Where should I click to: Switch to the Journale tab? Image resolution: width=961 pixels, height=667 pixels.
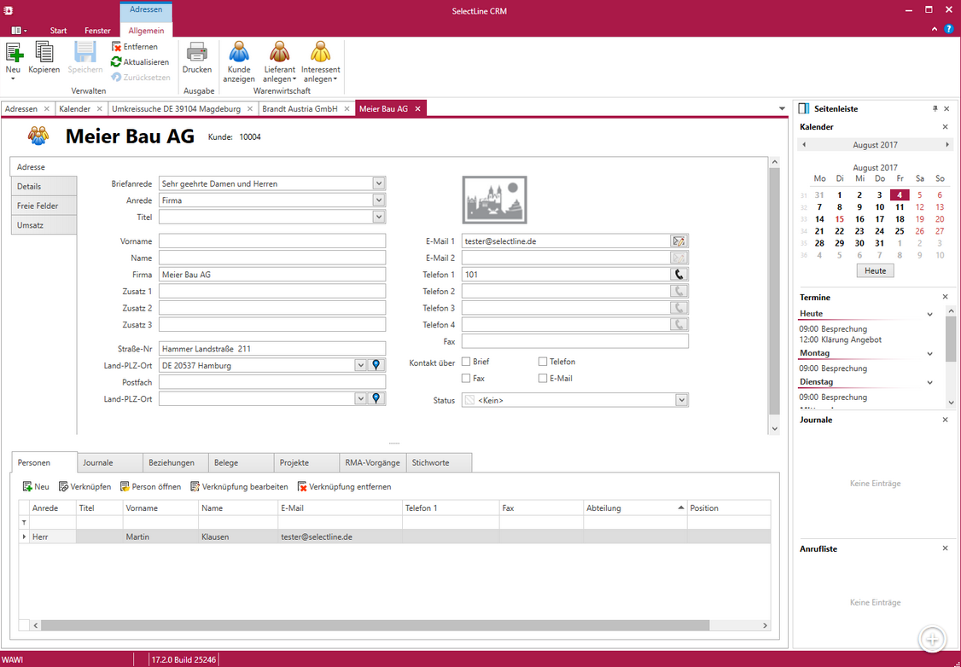click(x=98, y=462)
